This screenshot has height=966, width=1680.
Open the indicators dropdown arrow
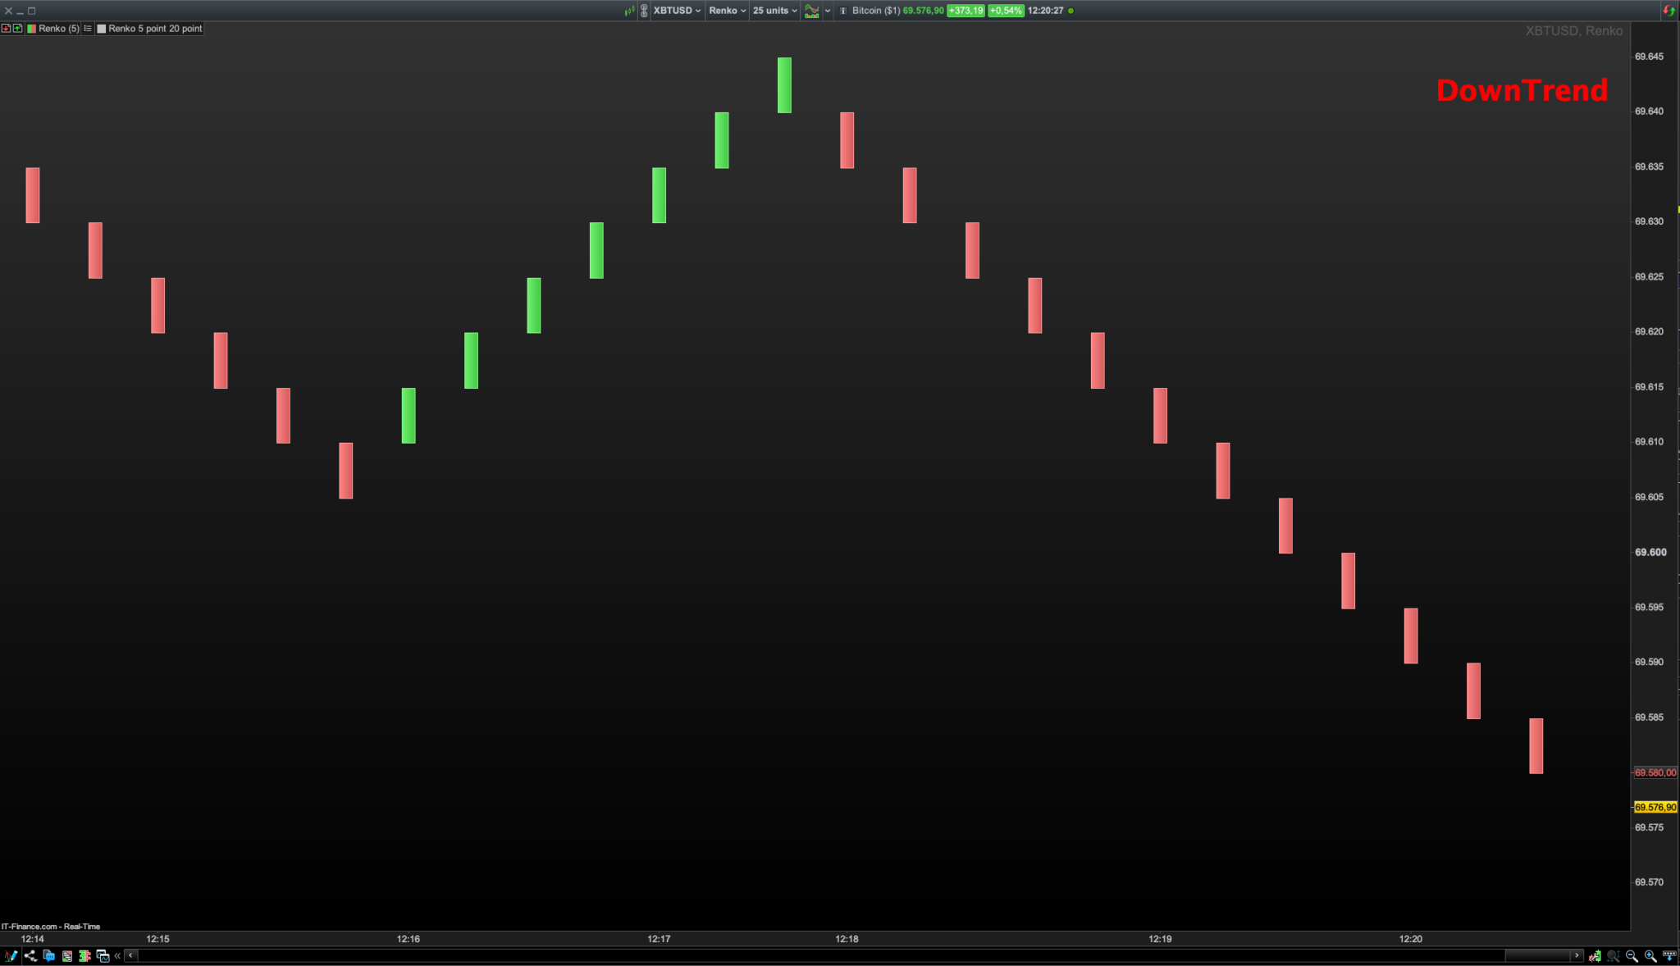827,11
